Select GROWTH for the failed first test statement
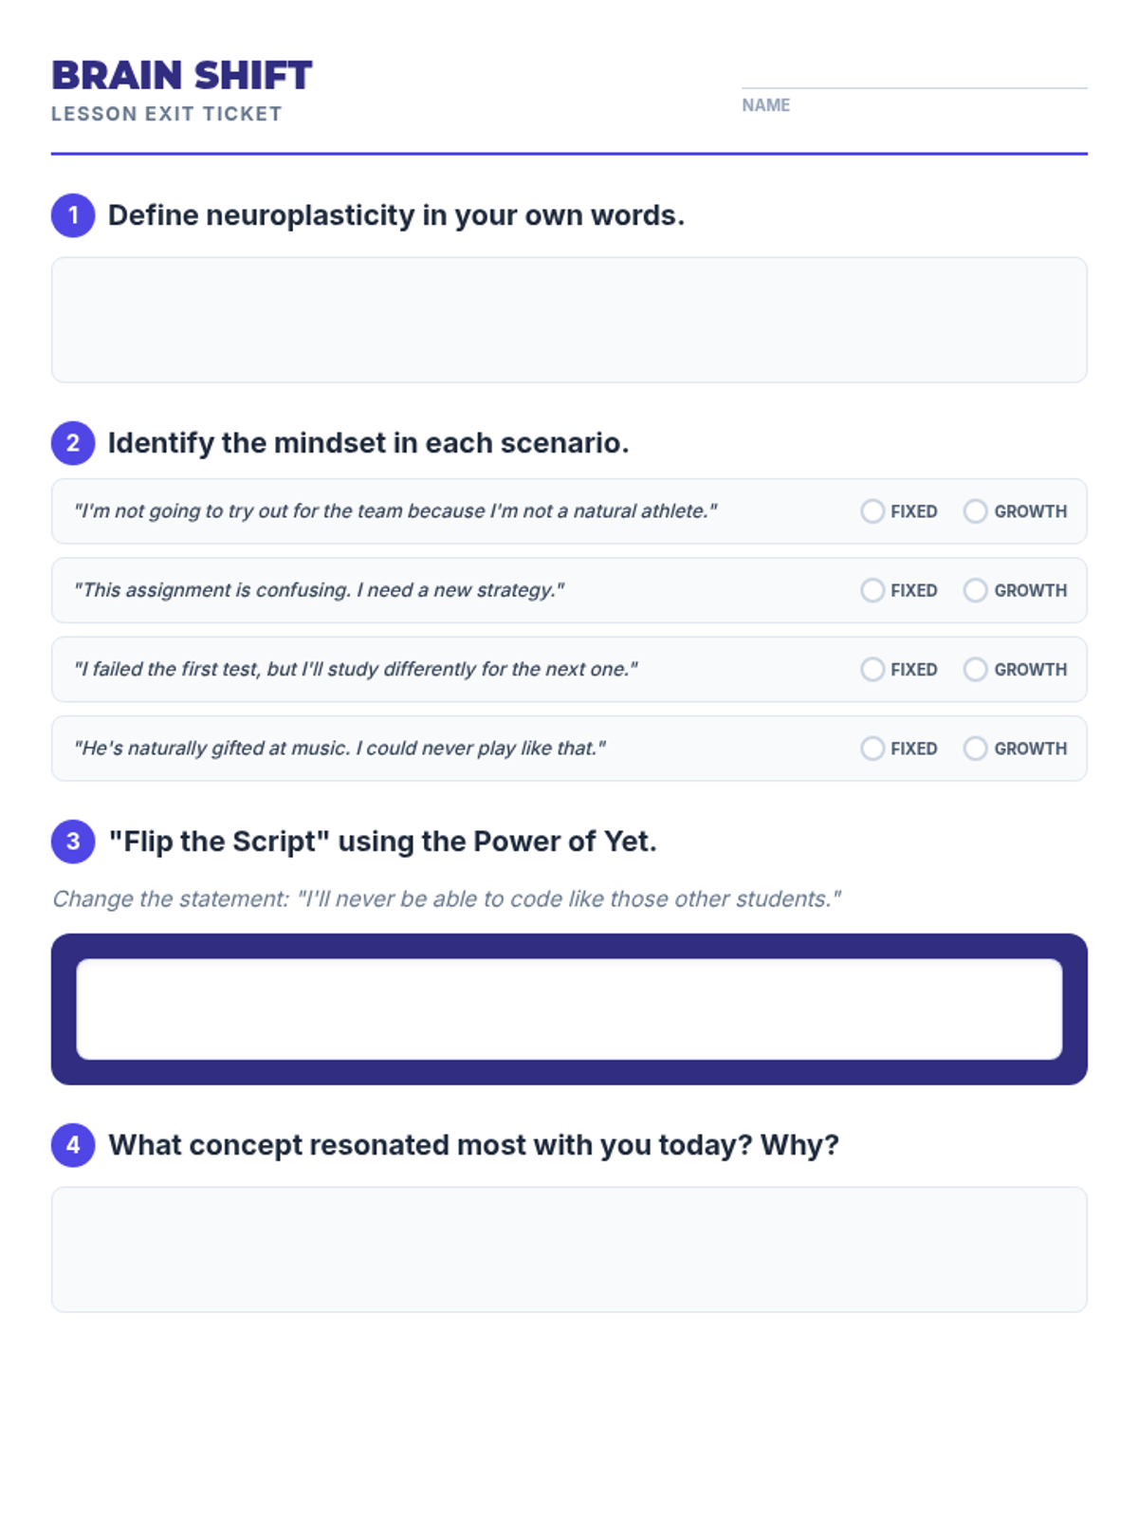This screenshot has width=1138, height=1518. click(x=975, y=669)
